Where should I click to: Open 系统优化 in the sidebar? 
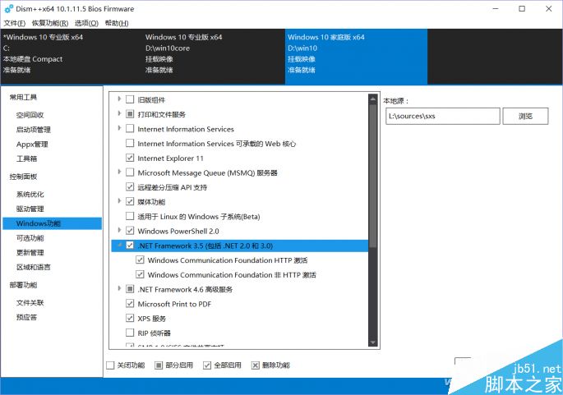30,195
